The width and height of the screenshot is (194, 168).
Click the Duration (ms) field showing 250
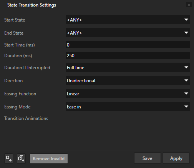128,55
